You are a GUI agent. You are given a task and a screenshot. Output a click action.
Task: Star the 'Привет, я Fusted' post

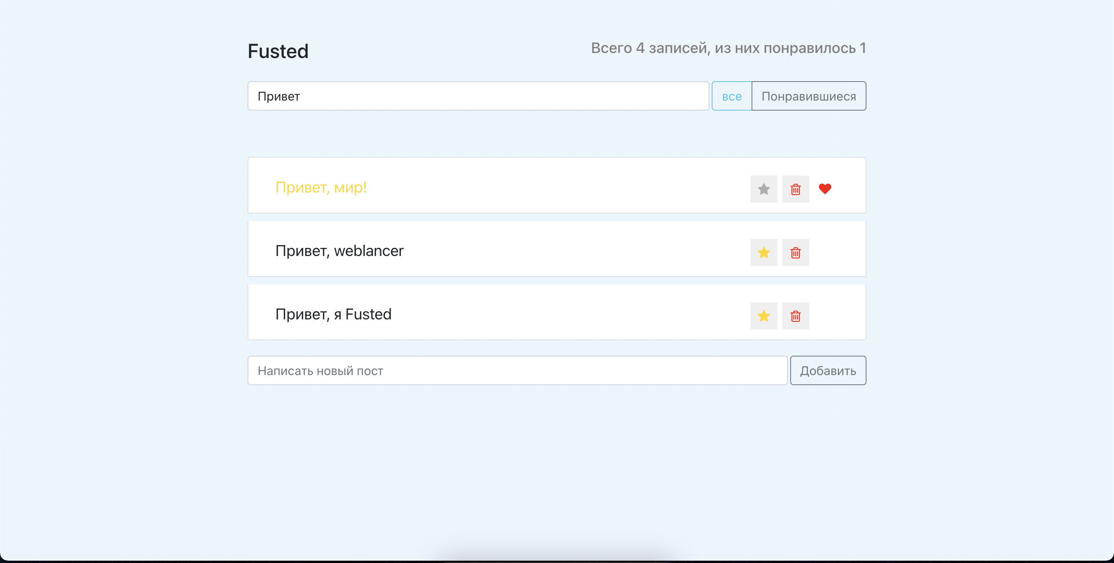(764, 316)
